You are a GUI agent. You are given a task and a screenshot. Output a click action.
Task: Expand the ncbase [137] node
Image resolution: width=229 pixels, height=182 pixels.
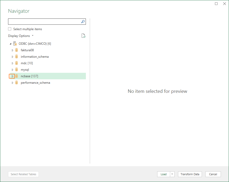[12, 76]
